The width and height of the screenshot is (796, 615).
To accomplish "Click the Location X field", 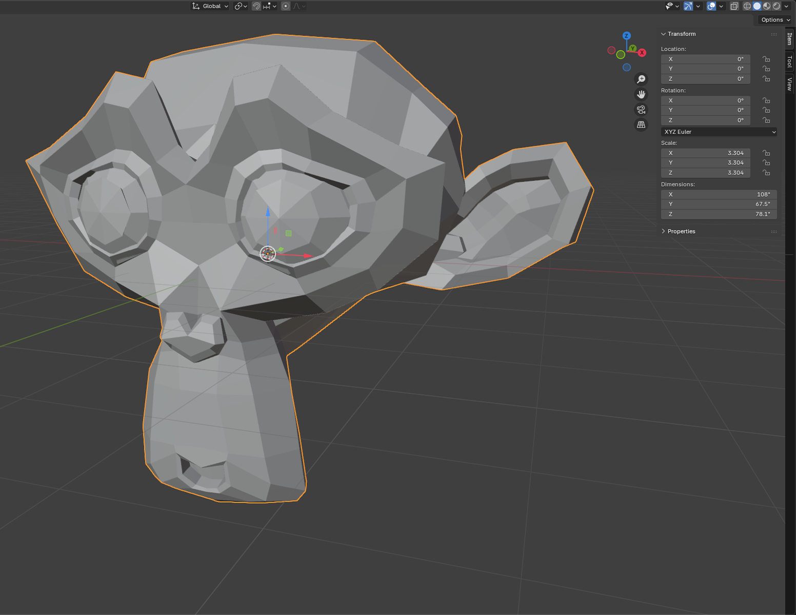I will click(705, 59).
